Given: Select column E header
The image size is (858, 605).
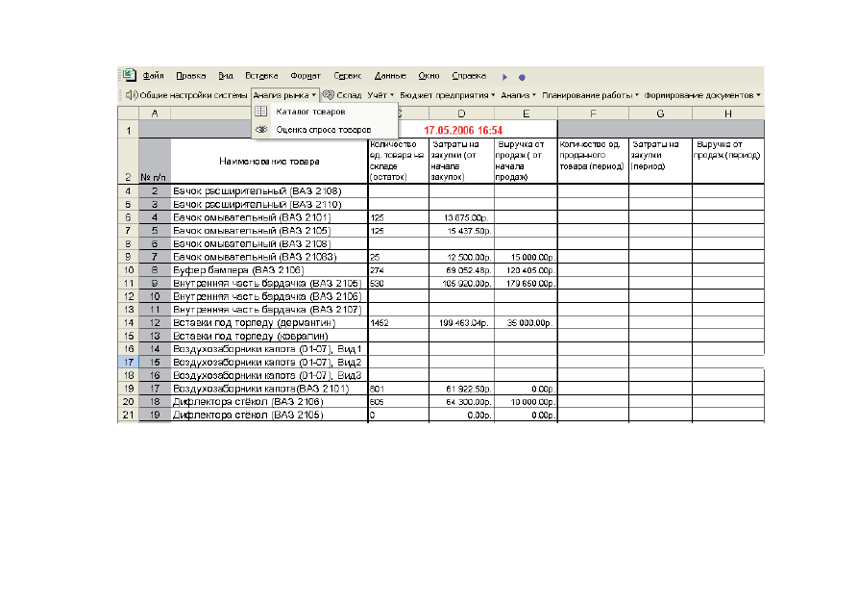Looking at the screenshot, I should pos(526,113).
